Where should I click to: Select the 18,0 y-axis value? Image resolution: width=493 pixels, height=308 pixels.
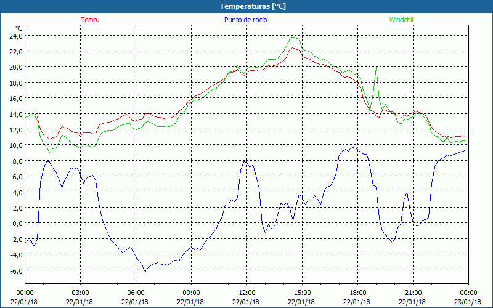pos(16,83)
